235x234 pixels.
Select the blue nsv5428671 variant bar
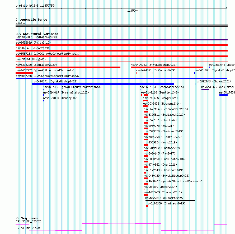point(103,84)
